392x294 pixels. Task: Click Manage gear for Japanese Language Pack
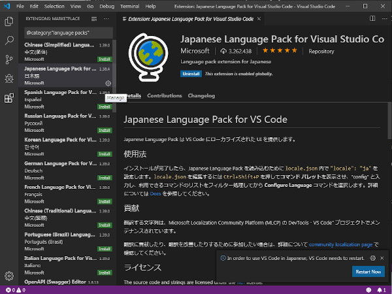coord(108,83)
